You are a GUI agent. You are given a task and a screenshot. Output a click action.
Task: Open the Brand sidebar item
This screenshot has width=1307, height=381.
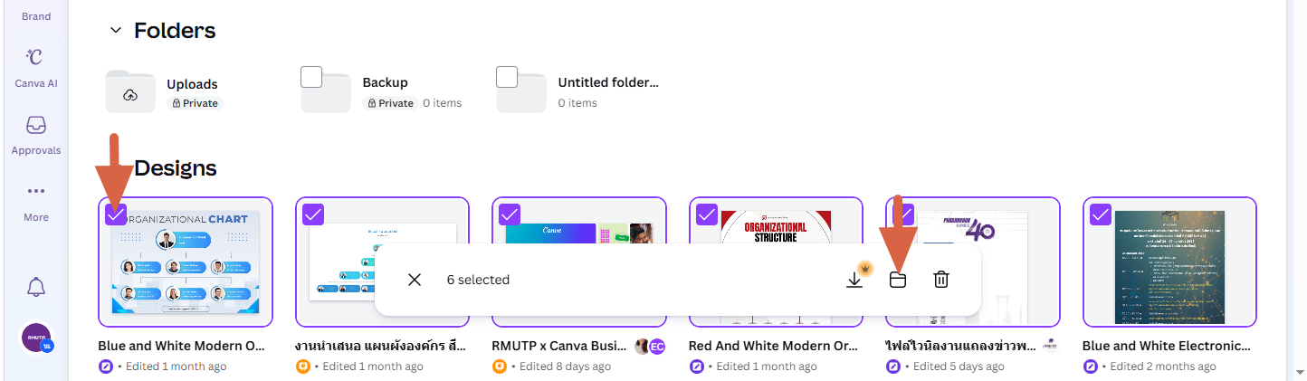click(x=35, y=15)
